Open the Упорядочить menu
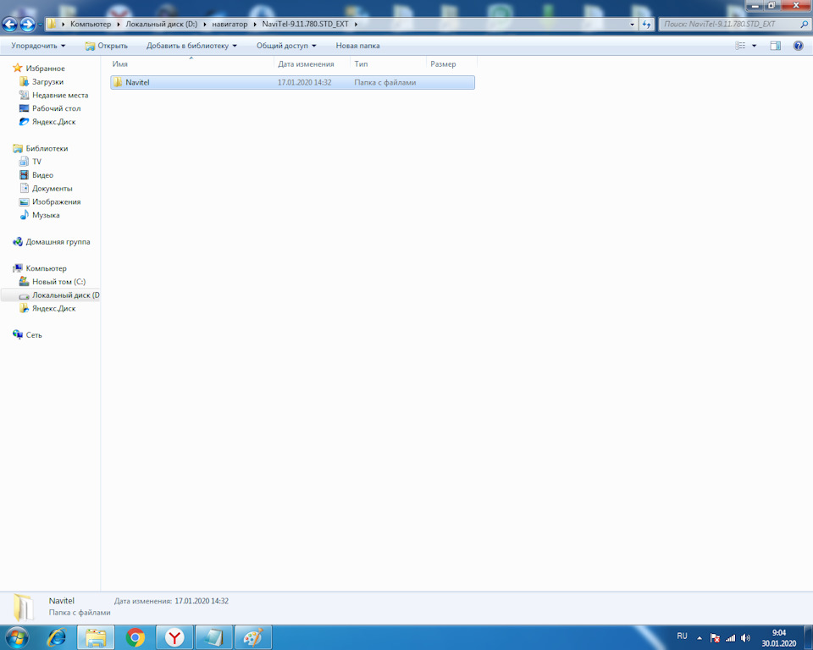 [38, 46]
